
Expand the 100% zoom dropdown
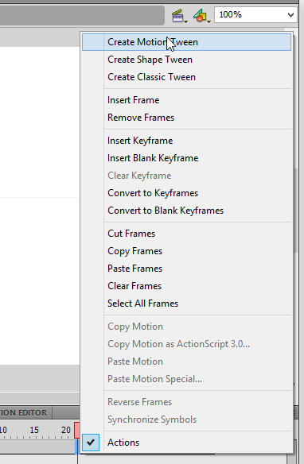[290, 14]
